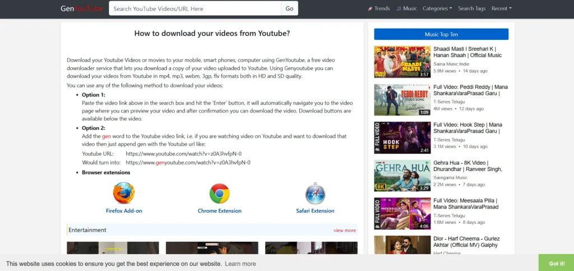This screenshot has width=574, height=271.
Task: Expand the Recent dropdown
Action: [x=502, y=8]
